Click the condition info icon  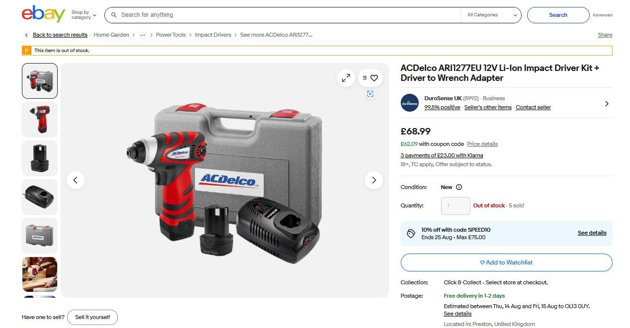pyautogui.click(x=459, y=187)
